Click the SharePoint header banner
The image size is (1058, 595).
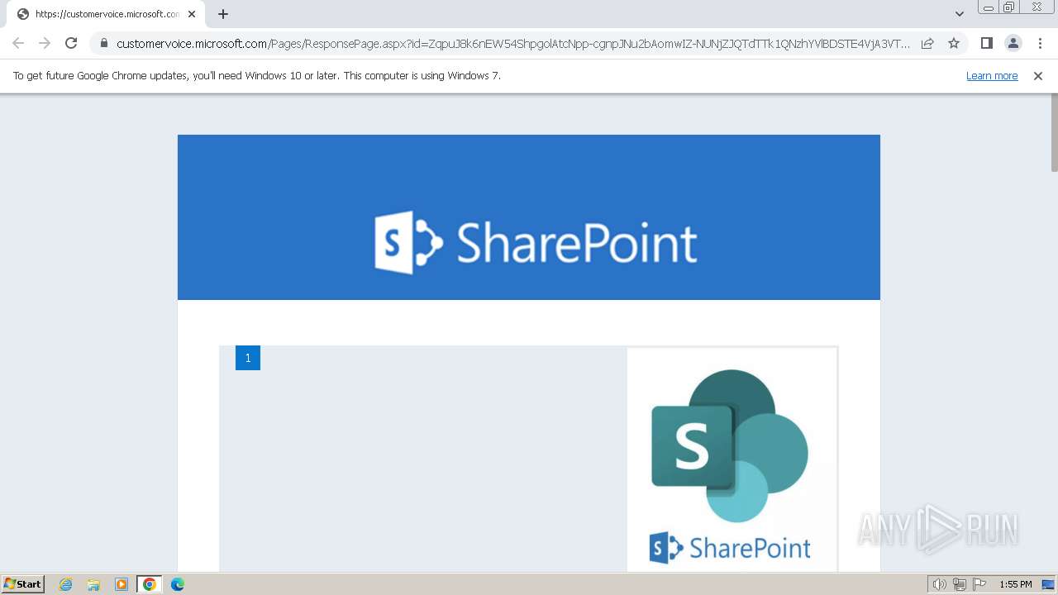click(x=529, y=217)
